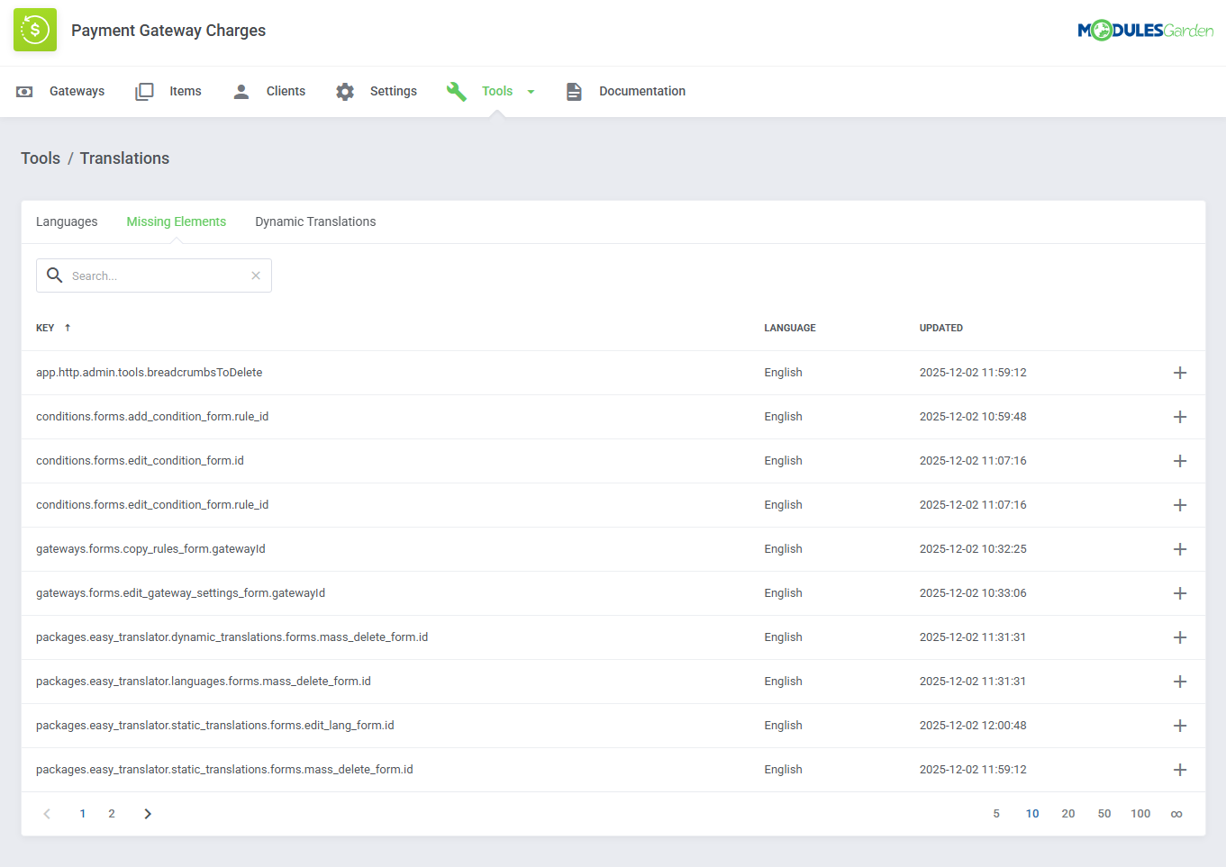Open the Dynamic Translations tab
This screenshot has width=1226, height=867.
pyautogui.click(x=315, y=221)
